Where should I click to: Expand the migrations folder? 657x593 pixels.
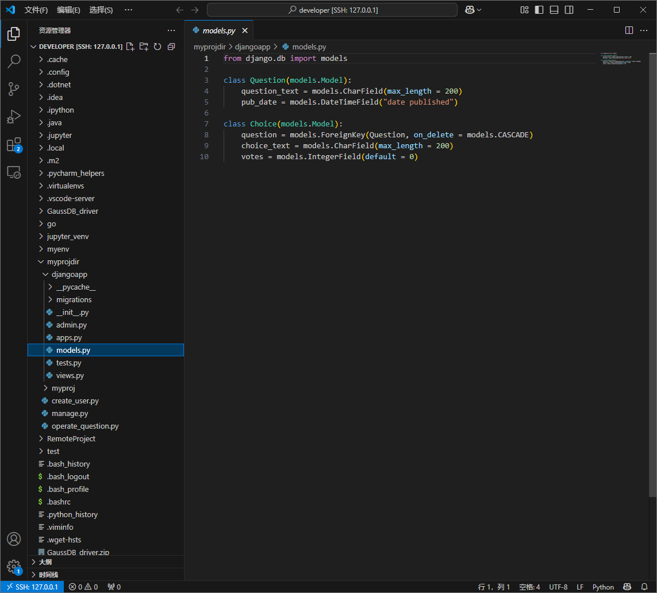[x=74, y=299]
